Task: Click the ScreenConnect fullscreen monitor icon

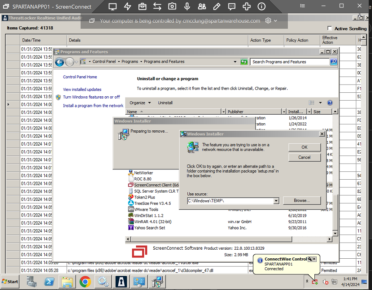Action: [x=113, y=6]
